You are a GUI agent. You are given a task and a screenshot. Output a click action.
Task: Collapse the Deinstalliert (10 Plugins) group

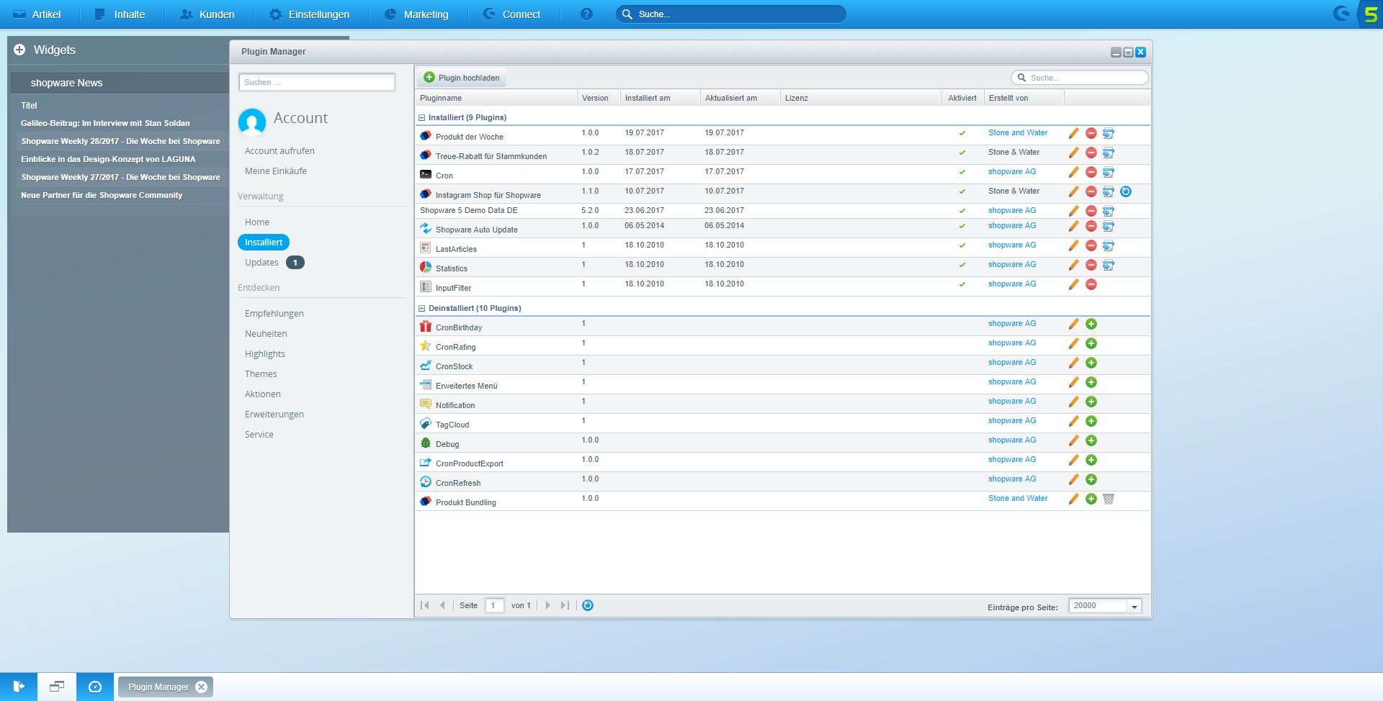coord(422,308)
